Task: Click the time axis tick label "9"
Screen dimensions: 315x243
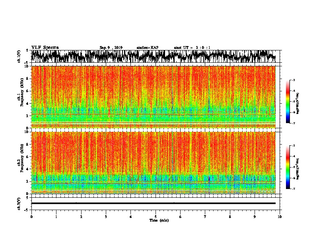Action: (255, 217)
